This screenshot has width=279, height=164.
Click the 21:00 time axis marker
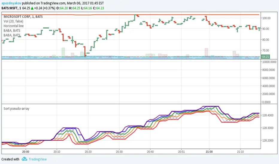click(209, 152)
